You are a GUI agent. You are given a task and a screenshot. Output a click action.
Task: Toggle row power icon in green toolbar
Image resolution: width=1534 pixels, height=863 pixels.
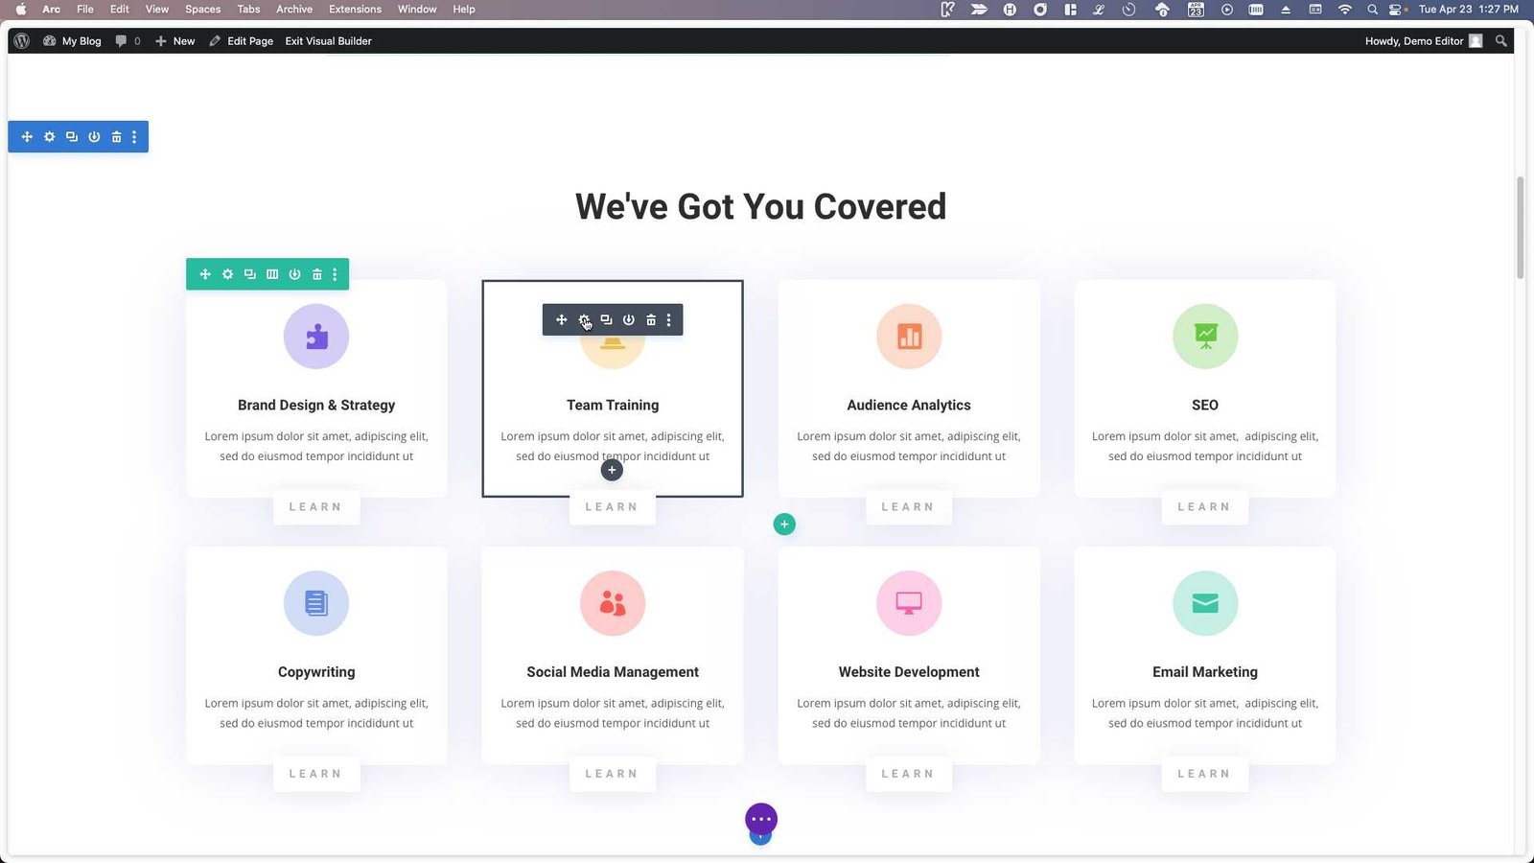tap(294, 274)
